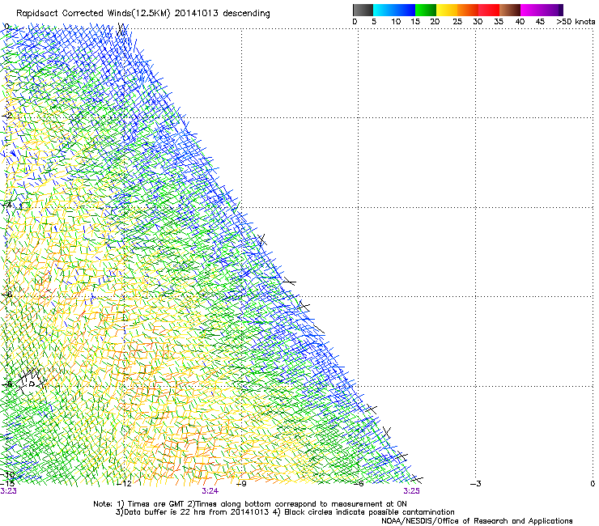Viewport: 599px width, 526px height.
Task: Click the cyan 5-10 knots legend color
Action: (x=383, y=10)
